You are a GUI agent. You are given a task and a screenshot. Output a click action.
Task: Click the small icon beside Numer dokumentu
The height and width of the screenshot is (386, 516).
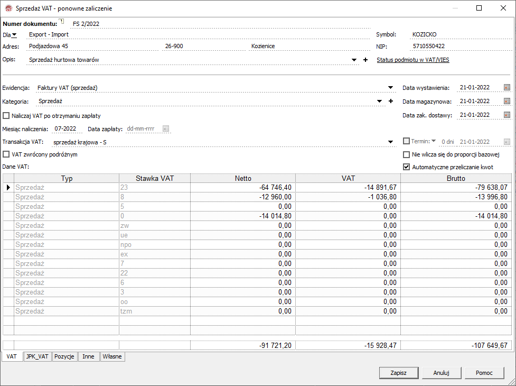(x=62, y=21)
